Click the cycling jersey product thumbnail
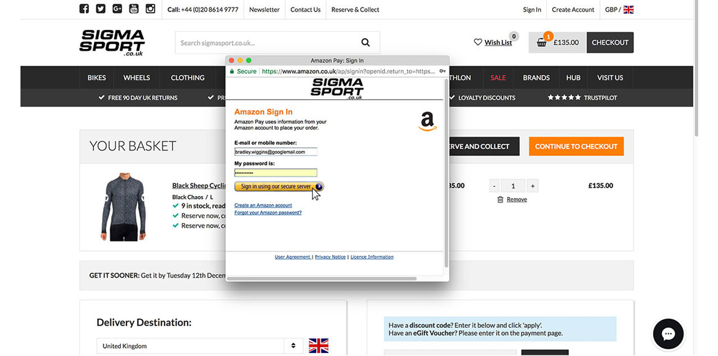The width and height of the screenshot is (718, 356). pos(123,206)
